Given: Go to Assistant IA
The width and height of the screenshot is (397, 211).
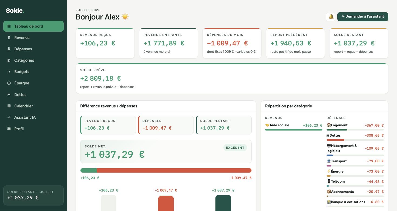Looking at the screenshot, I should pyautogui.click(x=33, y=117).
